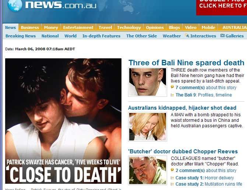Open the Weather section link
The height and width of the screenshot is (190, 247).
[x=172, y=36]
